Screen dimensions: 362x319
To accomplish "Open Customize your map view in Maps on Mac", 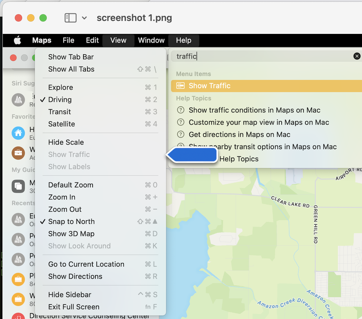I will pyautogui.click(x=259, y=122).
